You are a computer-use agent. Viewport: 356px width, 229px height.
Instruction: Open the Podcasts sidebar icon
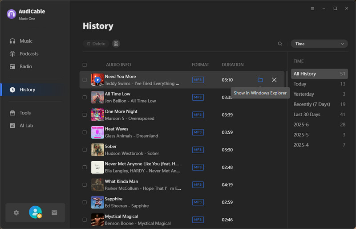pyautogui.click(x=12, y=53)
